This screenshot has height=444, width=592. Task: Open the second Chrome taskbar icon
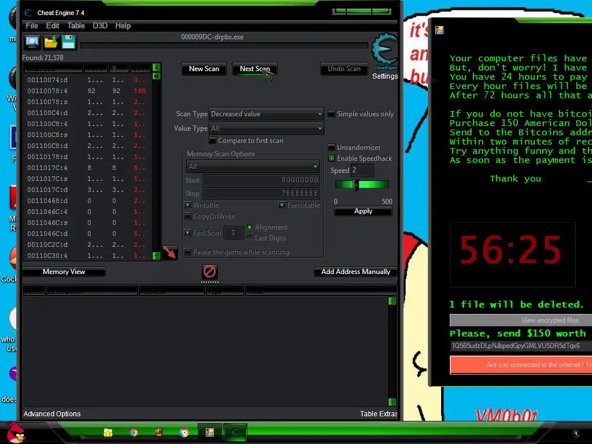tap(184, 432)
